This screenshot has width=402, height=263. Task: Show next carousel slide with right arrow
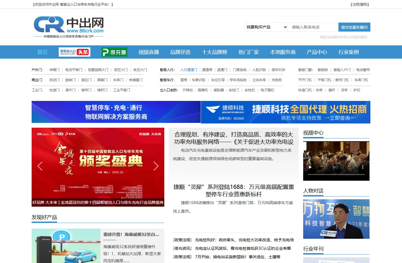(156, 166)
